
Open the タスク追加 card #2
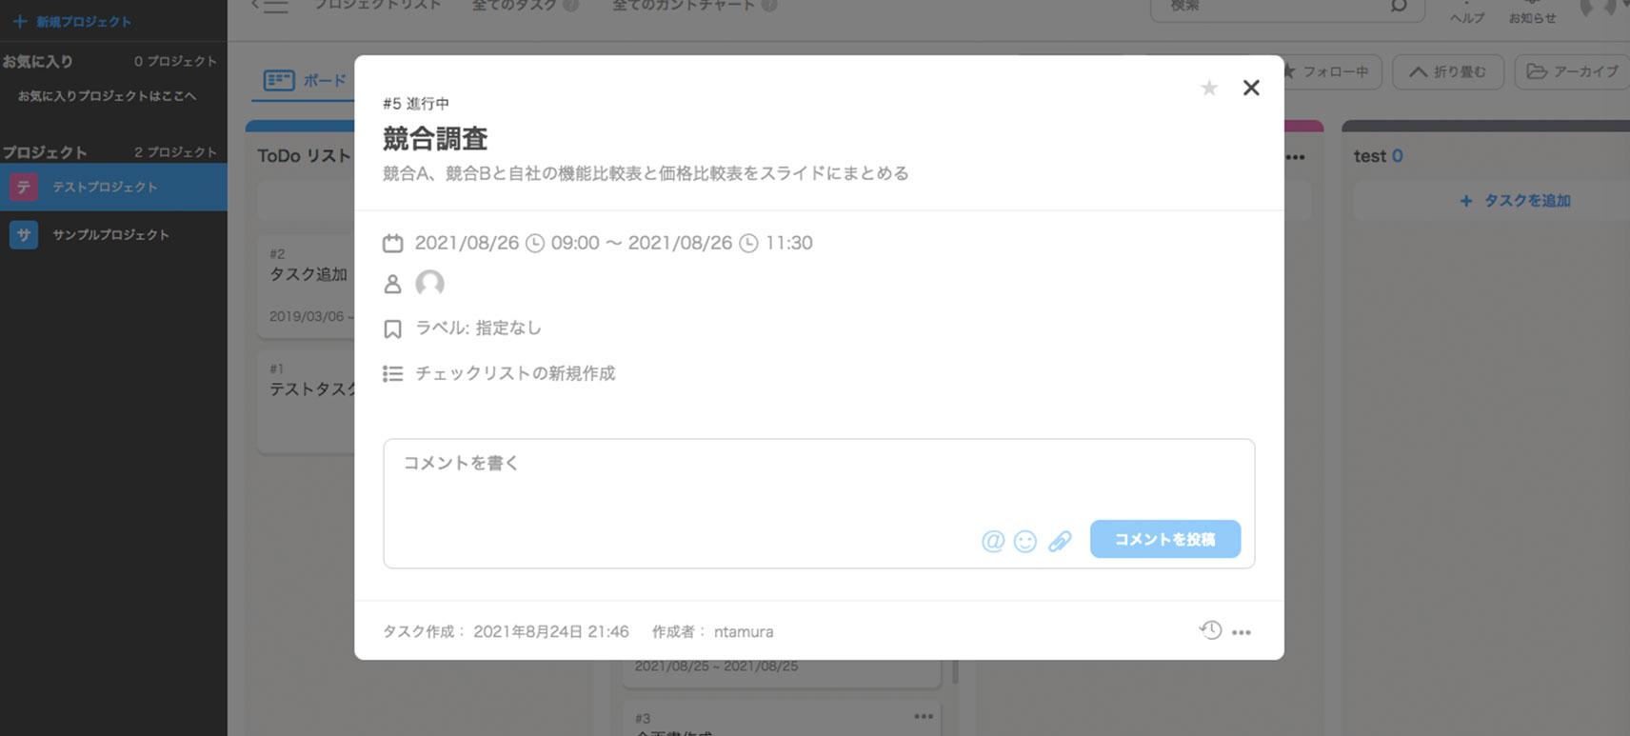[x=307, y=286]
